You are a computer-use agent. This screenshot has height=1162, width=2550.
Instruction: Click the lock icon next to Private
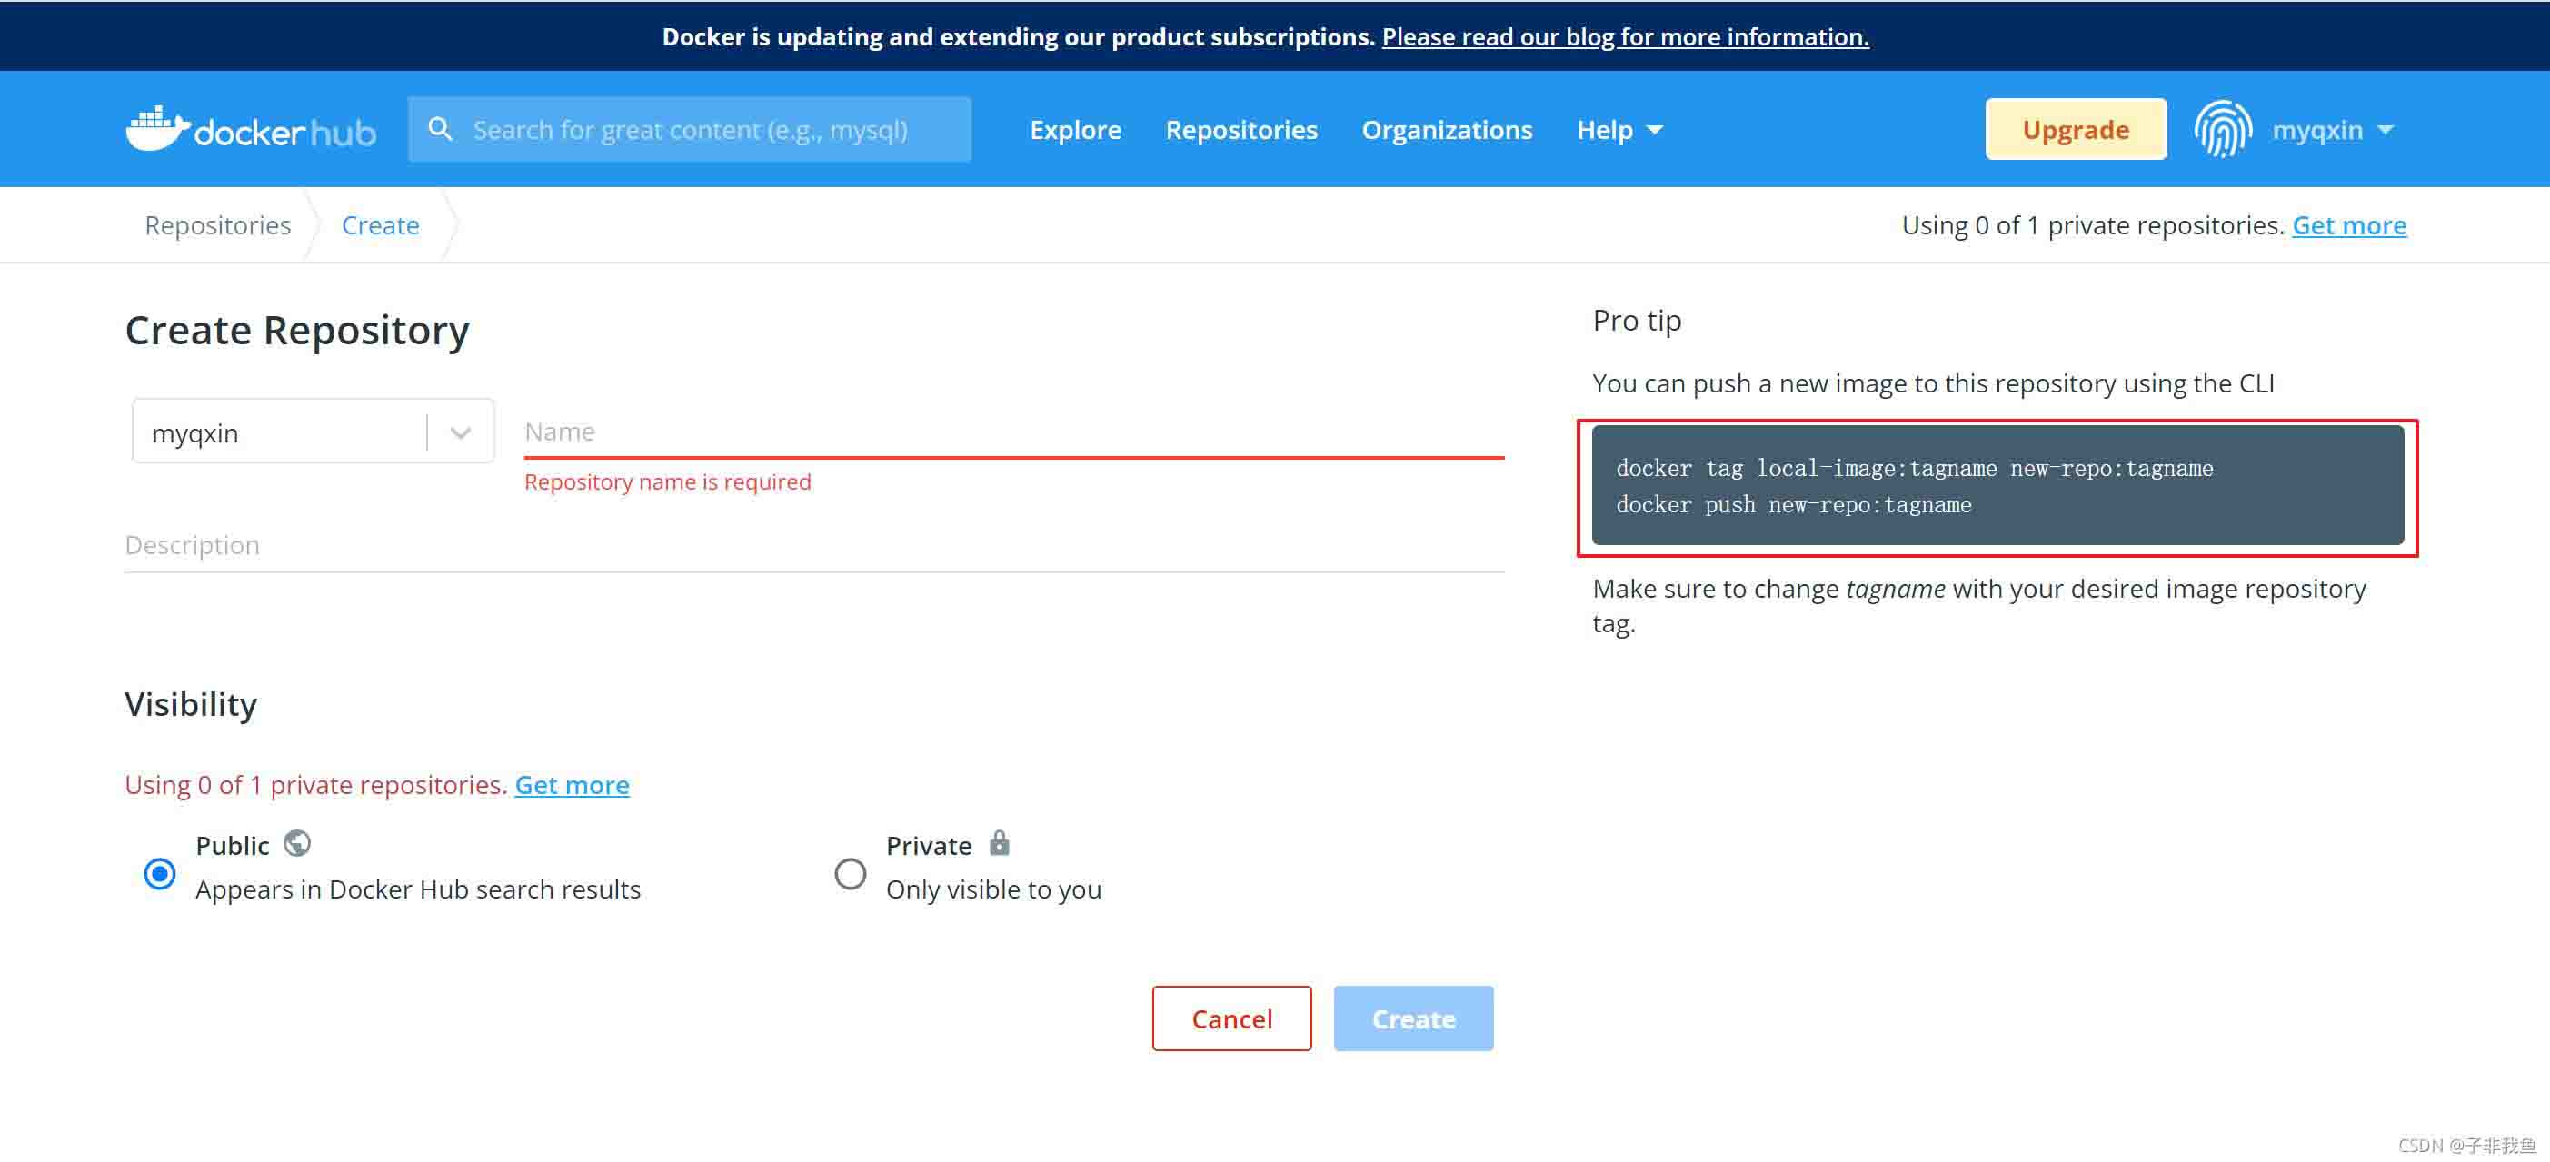coord(1000,842)
